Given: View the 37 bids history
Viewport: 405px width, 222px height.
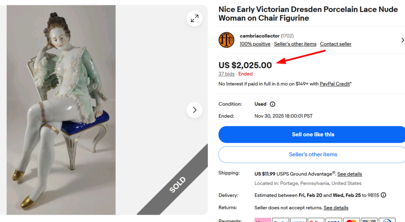Looking at the screenshot, I should (x=227, y=74).
